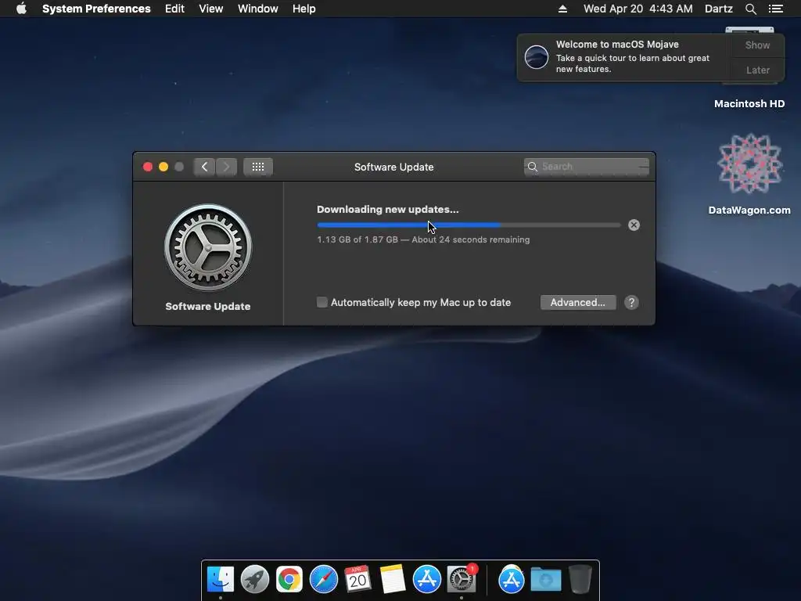
Task: Open the Window menu
Action: pos(258,9)
